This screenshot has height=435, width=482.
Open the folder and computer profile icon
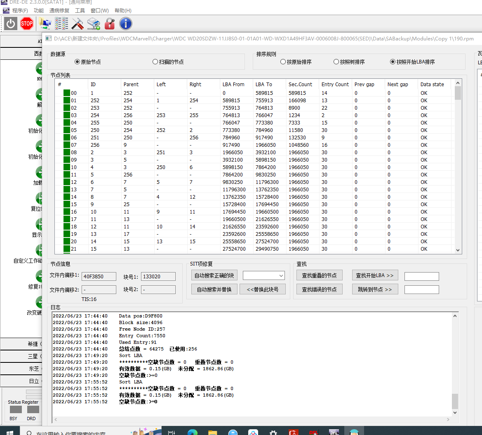click(x=45, y=24)
